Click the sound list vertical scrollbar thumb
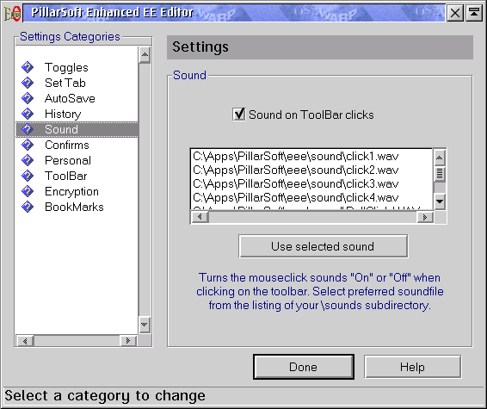This screenshot has height=409, width=487. 440,173
